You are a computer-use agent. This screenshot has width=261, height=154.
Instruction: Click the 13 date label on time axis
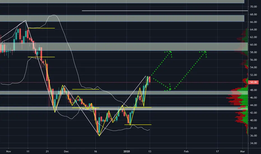[150, 151]
